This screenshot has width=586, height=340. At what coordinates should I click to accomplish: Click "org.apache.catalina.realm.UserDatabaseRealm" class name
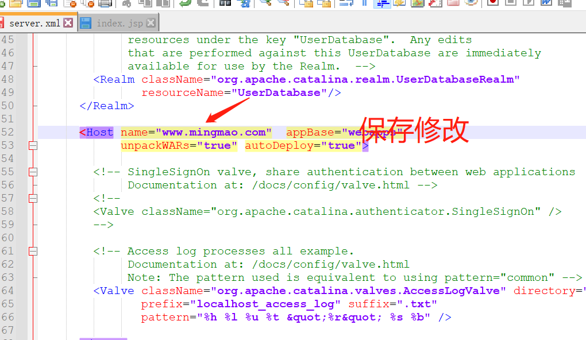pyautogui.click(x=365, y=79)
